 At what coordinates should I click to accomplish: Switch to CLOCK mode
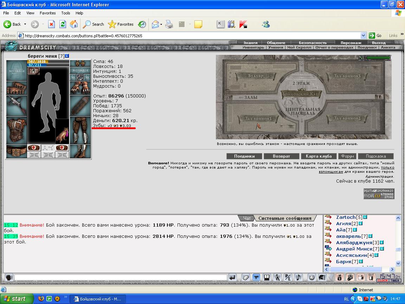(382, 280)
